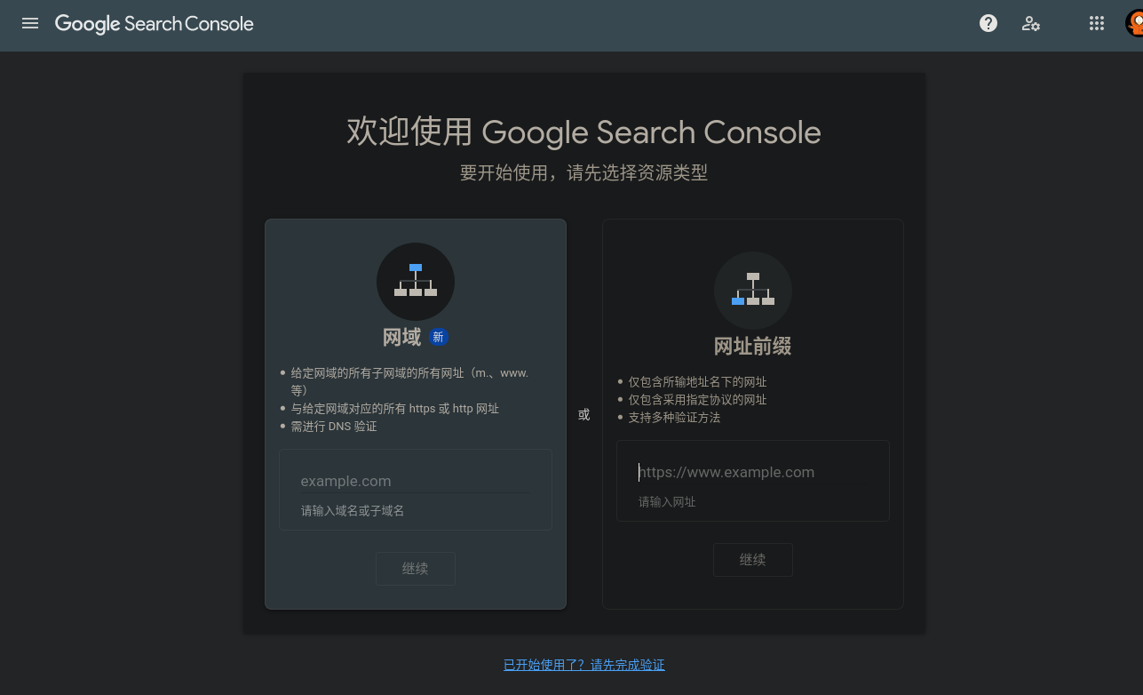1143x695 pixels.
Task: Click the blue 新 badge
Action: click(438, 338)
